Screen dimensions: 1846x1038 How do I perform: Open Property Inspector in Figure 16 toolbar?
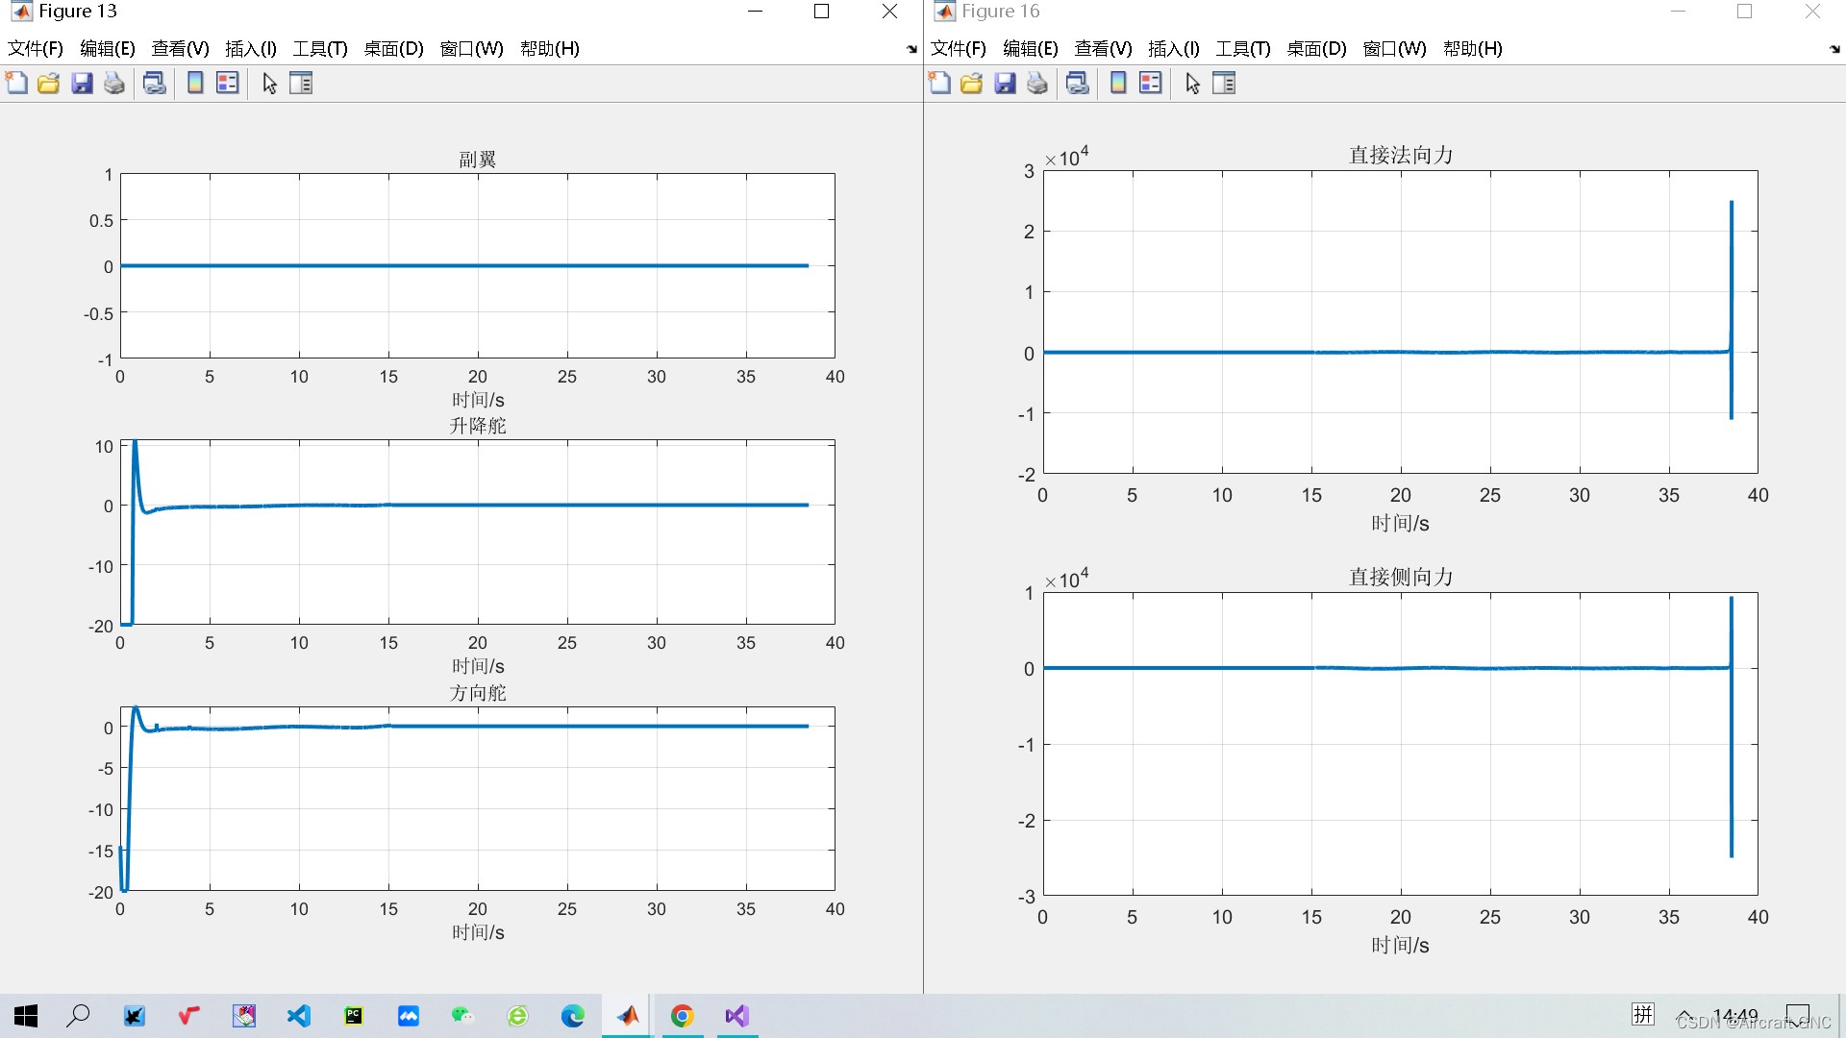click(1224, 84)
